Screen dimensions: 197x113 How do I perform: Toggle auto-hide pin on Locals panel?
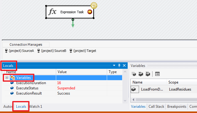(119, 65)
